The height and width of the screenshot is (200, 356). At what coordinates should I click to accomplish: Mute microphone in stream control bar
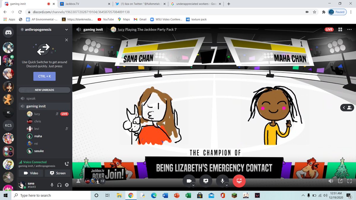(222, 180)
